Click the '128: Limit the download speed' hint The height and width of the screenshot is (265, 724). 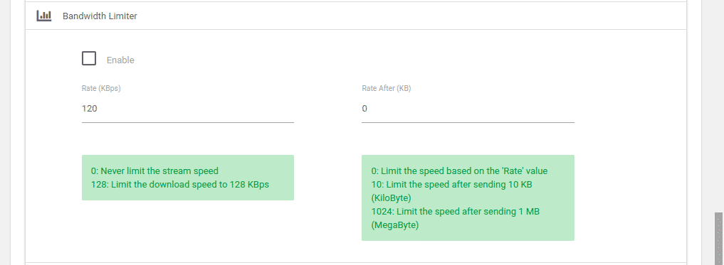pyautogui.click(x=180, y=184)
